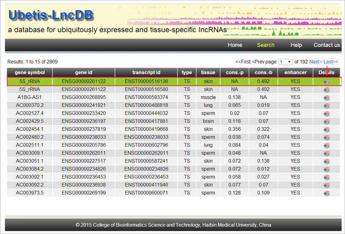Open details icon for AC003092.2

click(326, 185)
